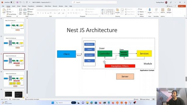Screen dimensions: 187x105
Task: Switch to the Design tab
Action: [24, 6]
